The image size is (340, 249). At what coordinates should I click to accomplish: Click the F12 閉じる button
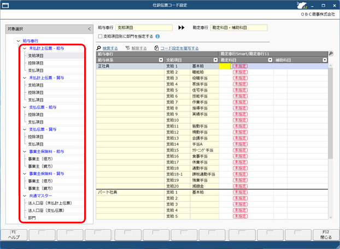pos(326,235)
